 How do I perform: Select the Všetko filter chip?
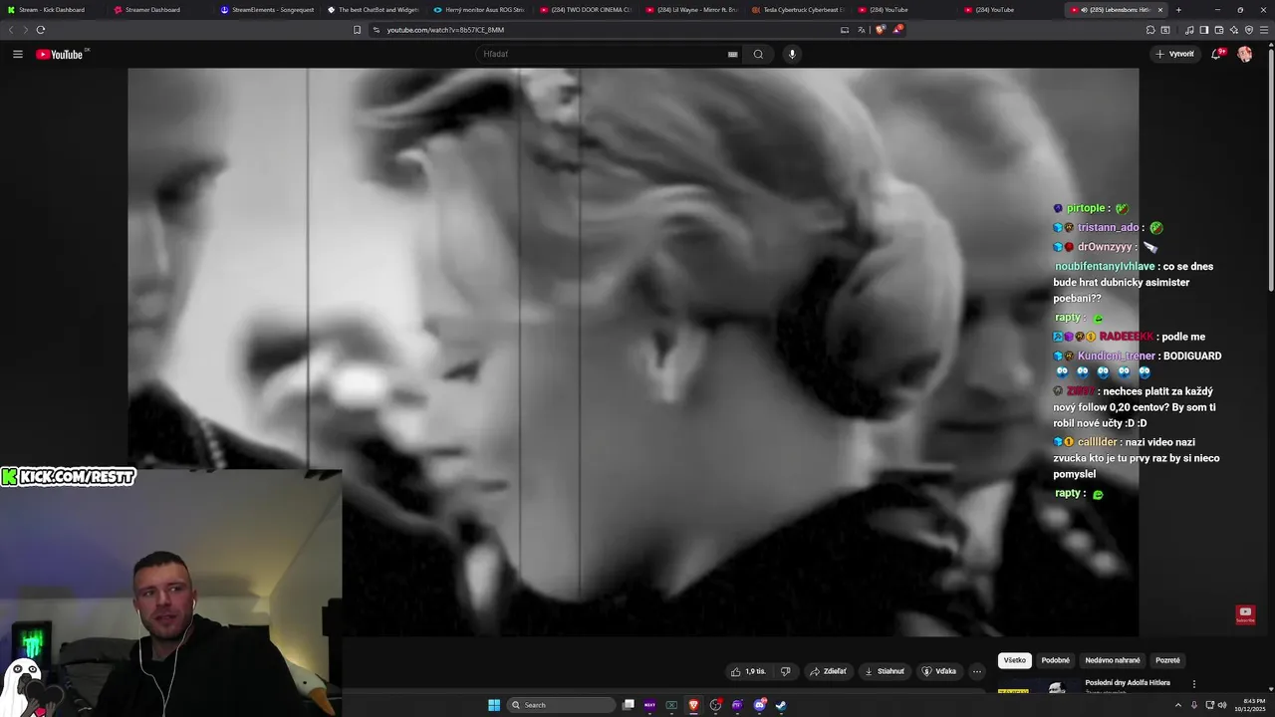click(x=1014, y=660)
